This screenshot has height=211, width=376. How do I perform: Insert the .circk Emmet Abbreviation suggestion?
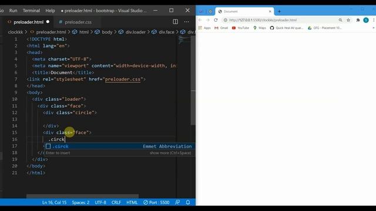pyautogui.click(x=119, y=146)
